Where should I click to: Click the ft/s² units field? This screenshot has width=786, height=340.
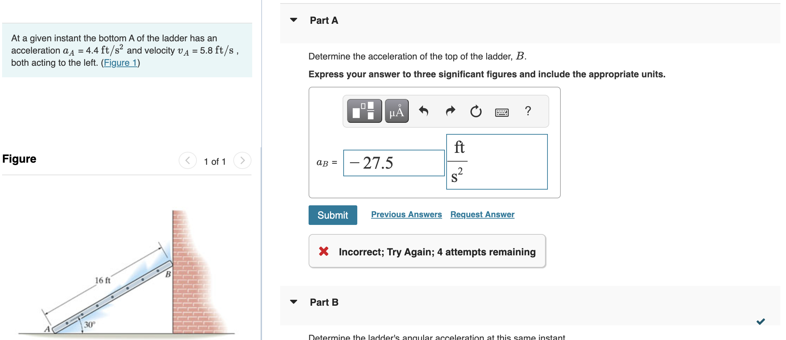pyautogui.click(x=496, y=162)
